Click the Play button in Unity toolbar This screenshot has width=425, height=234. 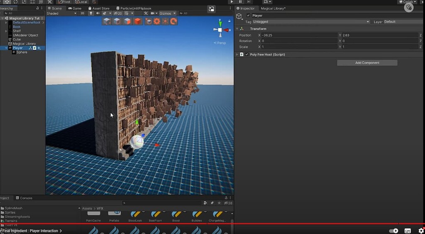tap(232, 2)
